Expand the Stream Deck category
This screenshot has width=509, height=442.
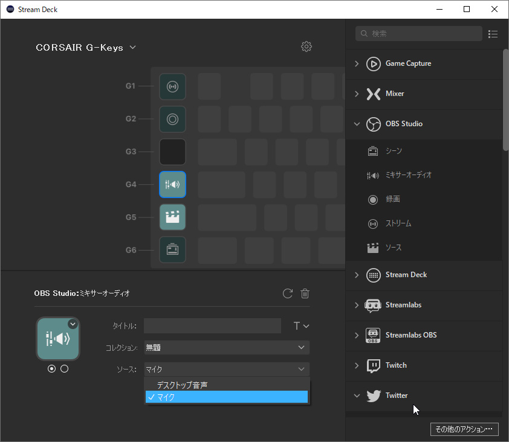point(357,275)
